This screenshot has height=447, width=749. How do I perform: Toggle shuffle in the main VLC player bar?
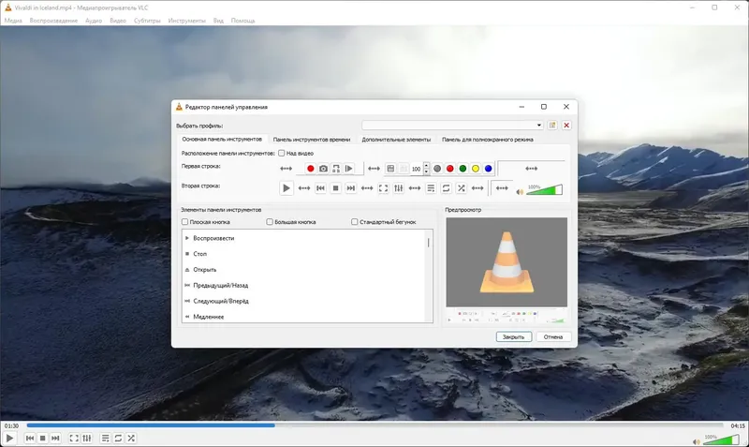pos(131,438)
